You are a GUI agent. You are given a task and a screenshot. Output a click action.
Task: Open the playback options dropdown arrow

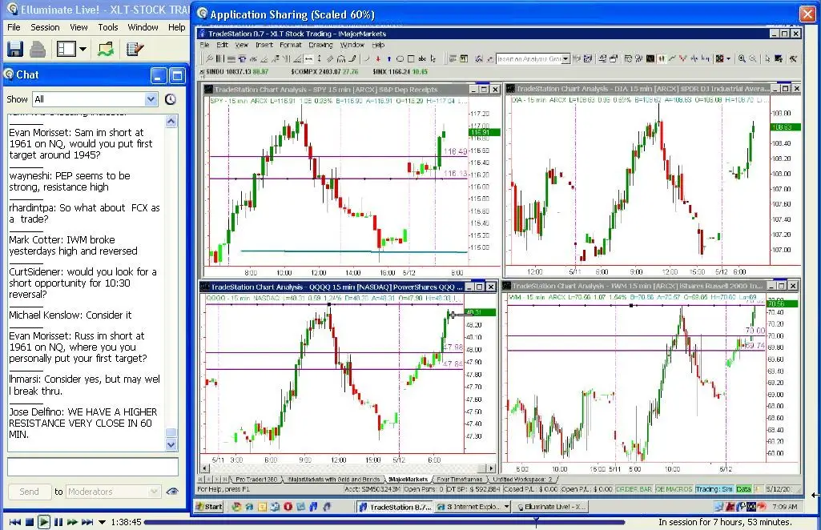click(x=102, y=522)
